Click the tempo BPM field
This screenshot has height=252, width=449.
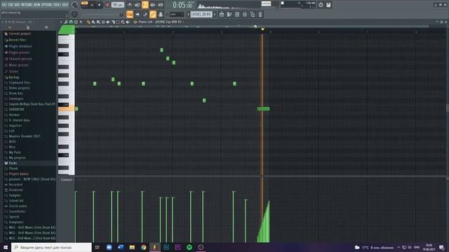[x=118, y=5]
